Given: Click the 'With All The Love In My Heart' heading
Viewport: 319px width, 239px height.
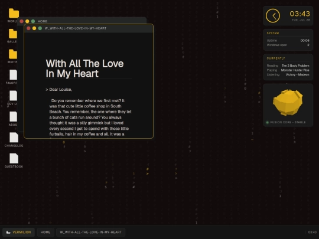Looking at the screenshot, I should tap(84, 68).
